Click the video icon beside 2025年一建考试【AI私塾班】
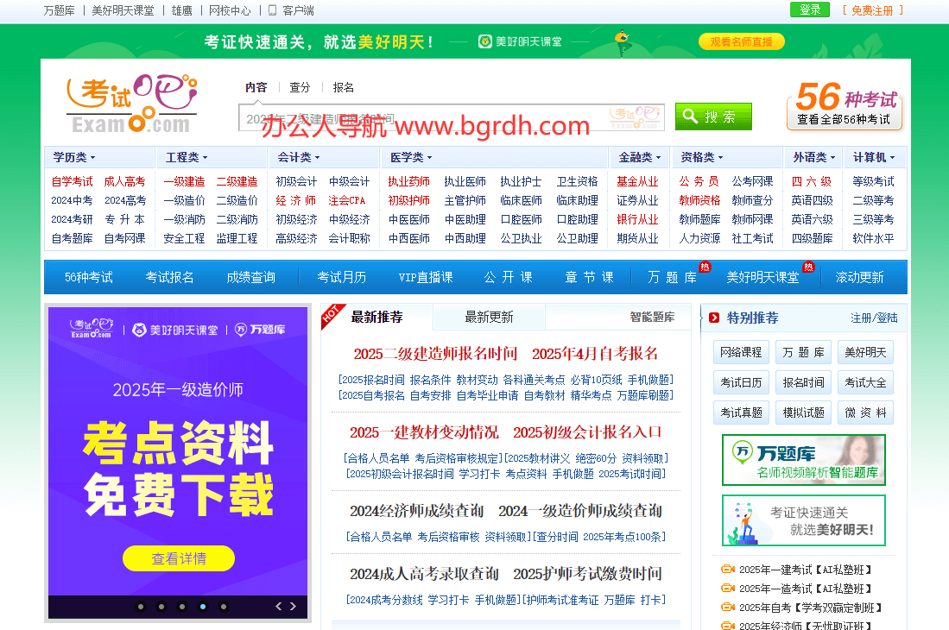949x630 pixels. [x=728, y=570]
